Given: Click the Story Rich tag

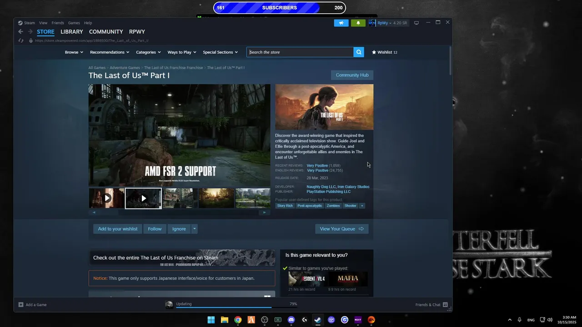Looking at the screenshot, I should (285, 206).
